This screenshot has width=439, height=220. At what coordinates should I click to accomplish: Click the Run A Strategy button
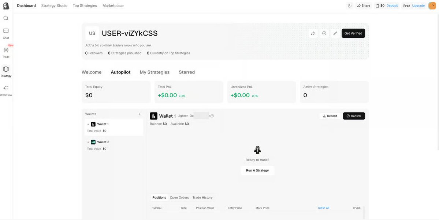tap(257, 171)
